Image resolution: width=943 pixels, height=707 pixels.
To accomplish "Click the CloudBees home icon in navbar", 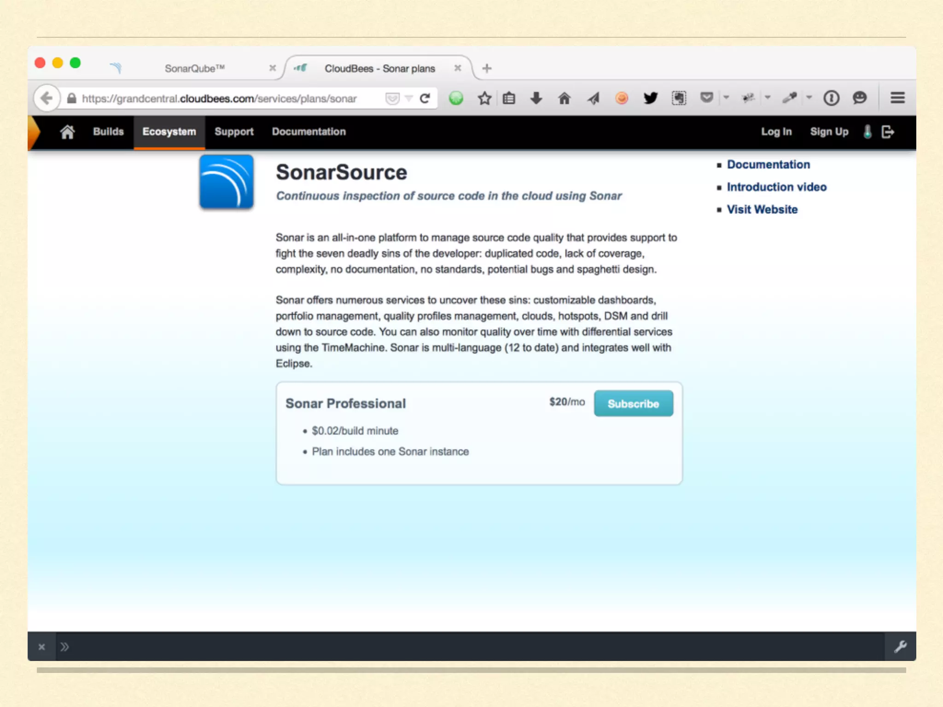I will coord(67,132).
